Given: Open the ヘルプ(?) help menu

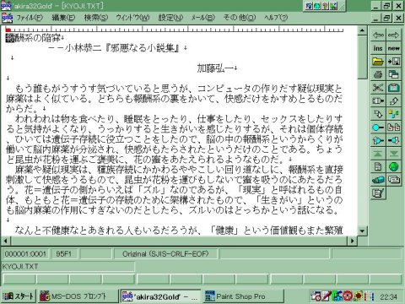Looking at the screenshot, I should 276,18.
